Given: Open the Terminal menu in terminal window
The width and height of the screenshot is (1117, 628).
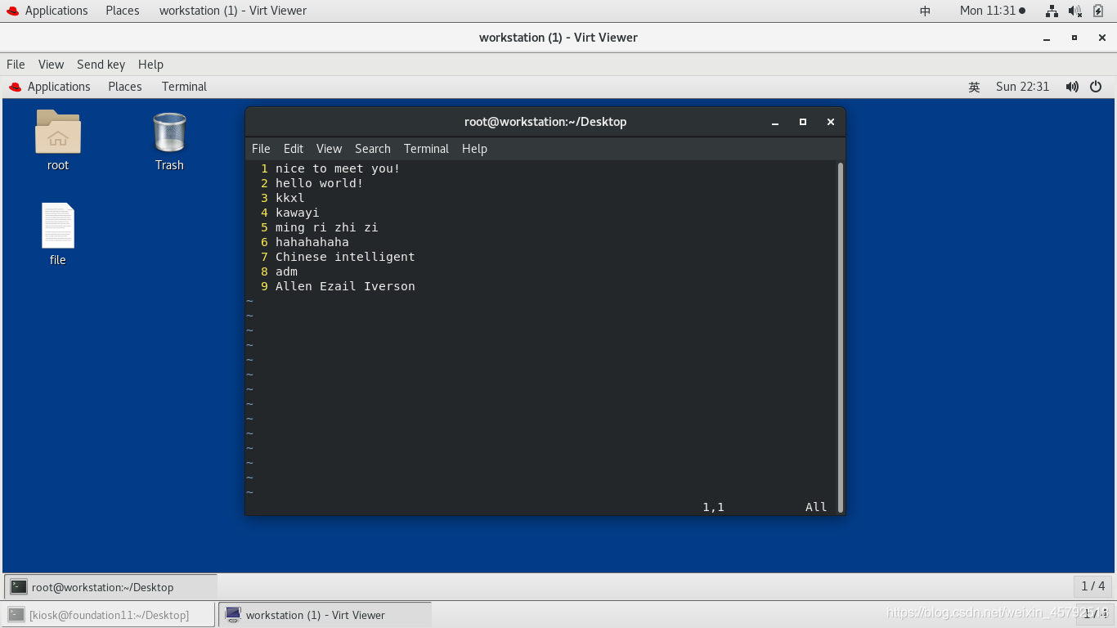Looking at the screenshot, I should [426, 149].
